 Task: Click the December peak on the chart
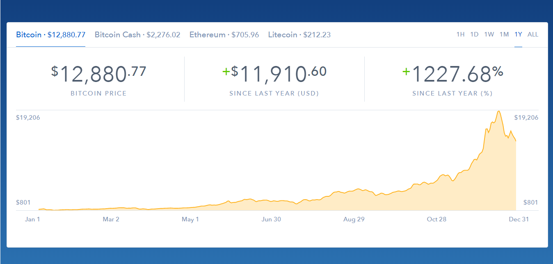coord(499,112)
